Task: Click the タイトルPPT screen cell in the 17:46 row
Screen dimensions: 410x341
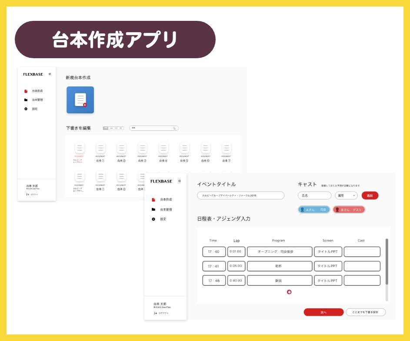Action: (328, 280)
